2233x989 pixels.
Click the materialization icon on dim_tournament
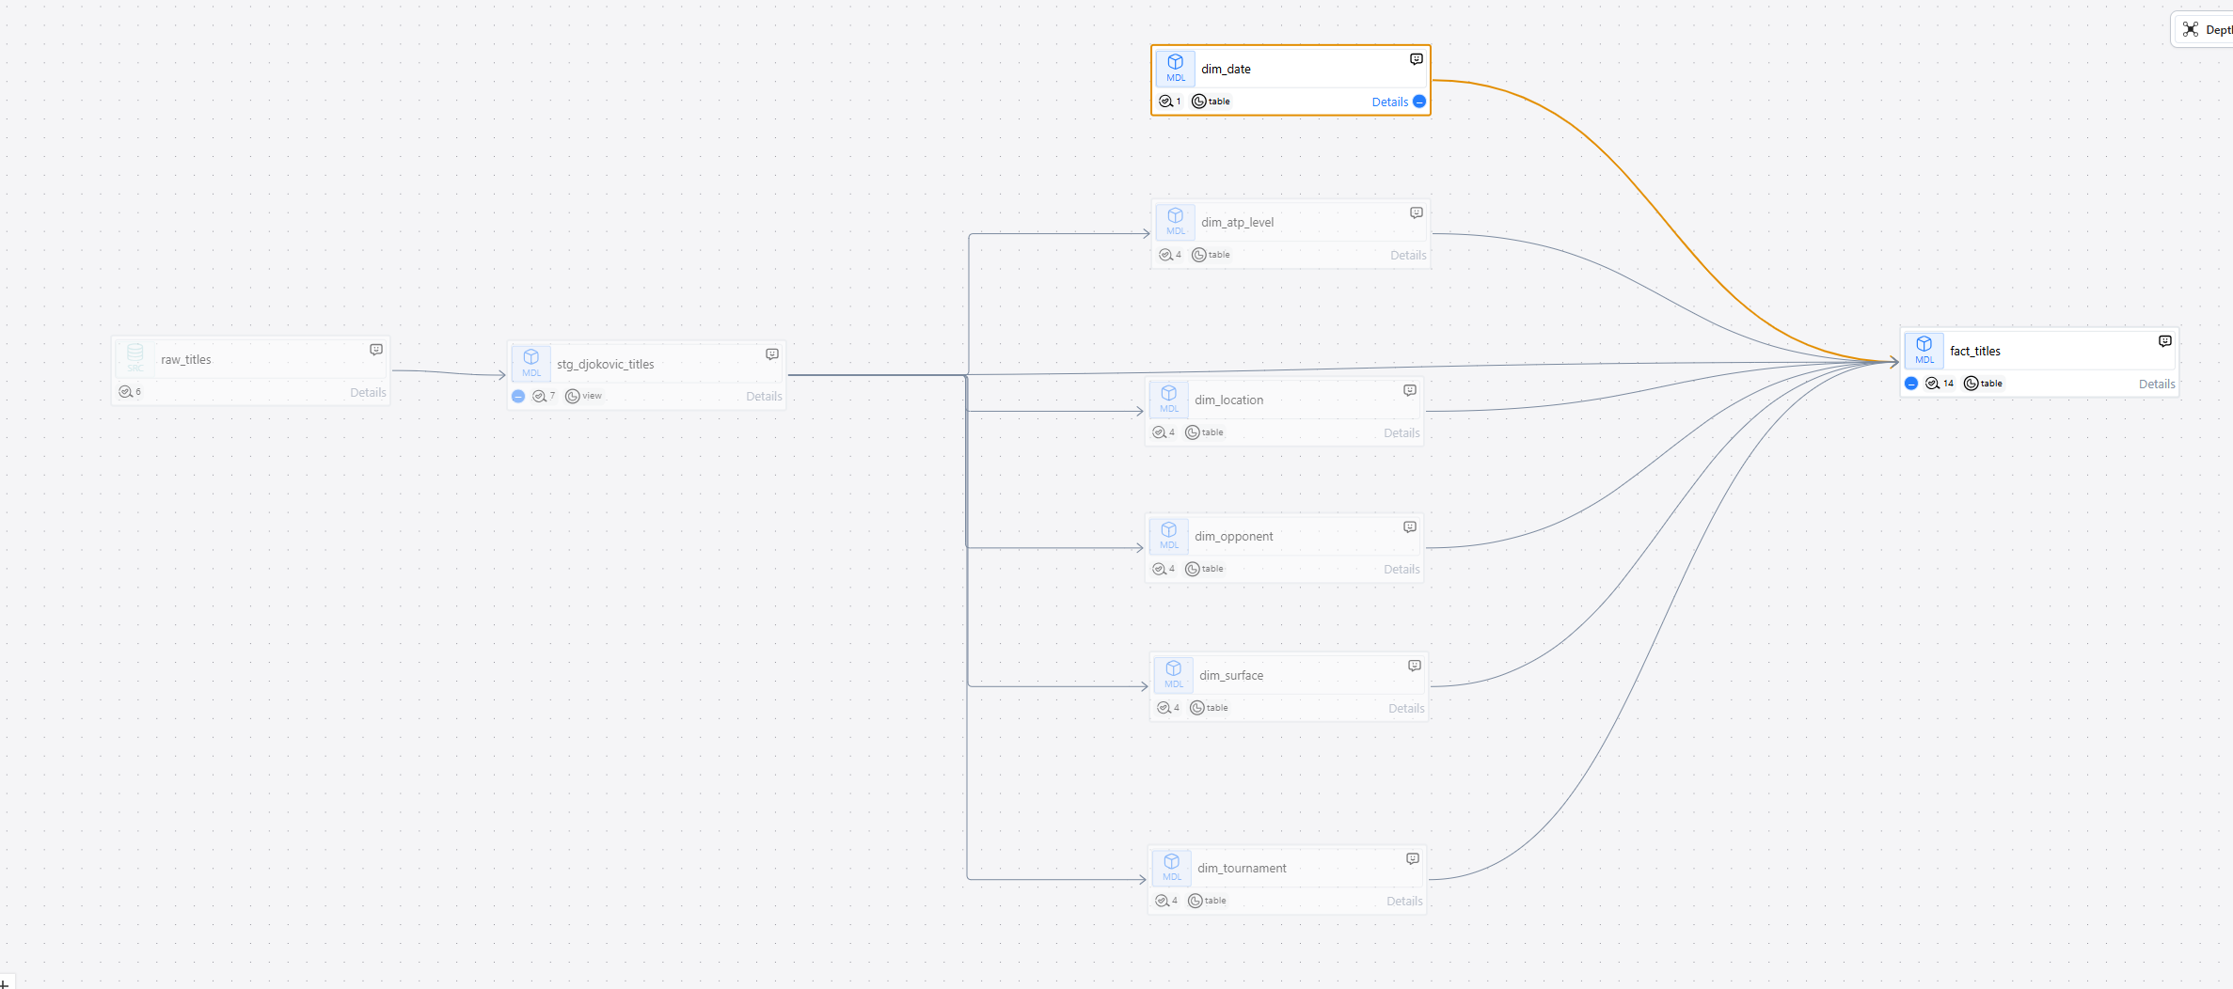(x=1195, y=901)
